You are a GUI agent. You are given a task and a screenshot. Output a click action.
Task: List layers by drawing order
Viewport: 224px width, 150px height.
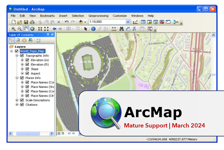pyautogui.click(x=12, y=41)
